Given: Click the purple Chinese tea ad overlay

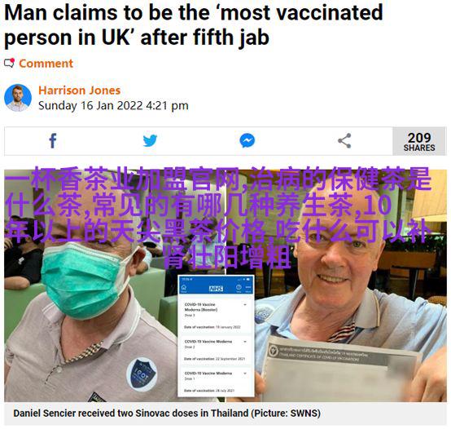Looking at the screenshot, I should pos(217,218).
